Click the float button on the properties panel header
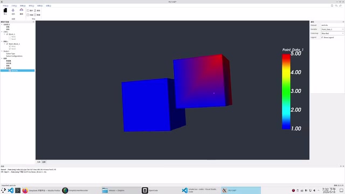The height and width of the screenshot is (194, 345). (x=343, y=22)
